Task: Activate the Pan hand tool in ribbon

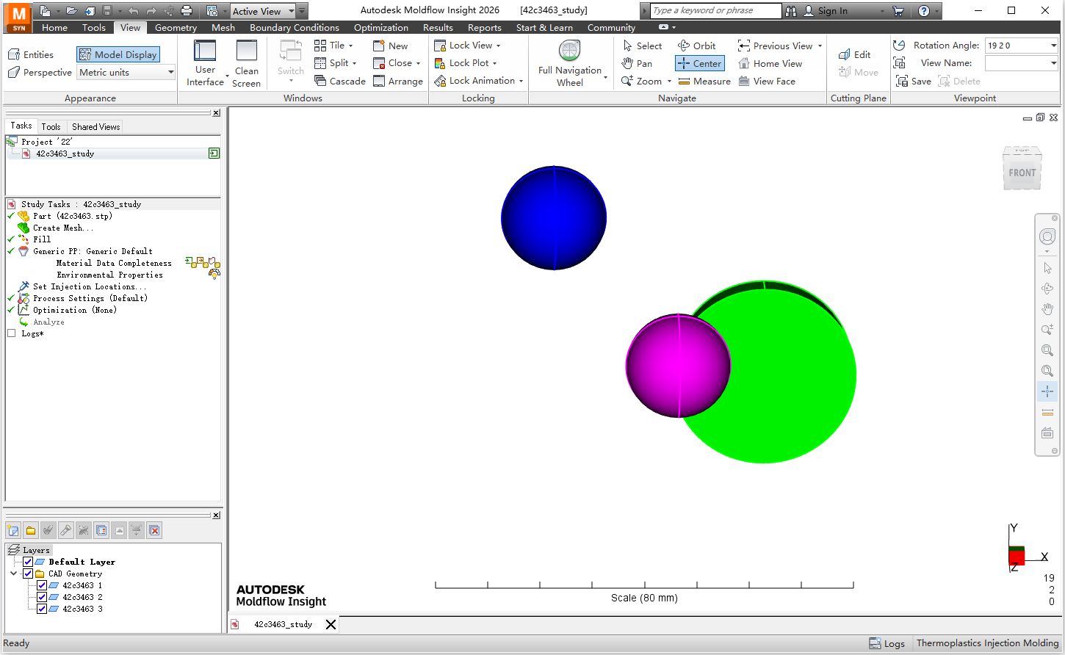Action: click(637, 64)
